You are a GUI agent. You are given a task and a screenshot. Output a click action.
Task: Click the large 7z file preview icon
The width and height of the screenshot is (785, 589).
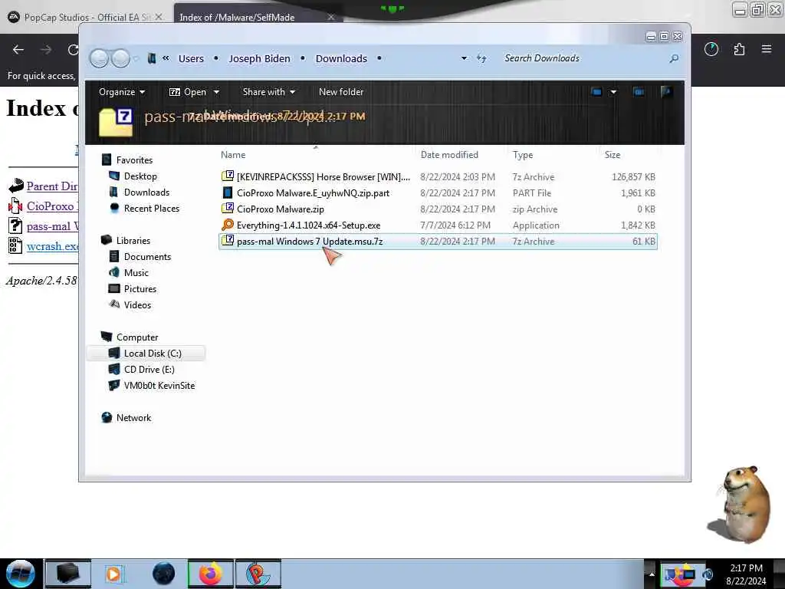pos(117,122)
